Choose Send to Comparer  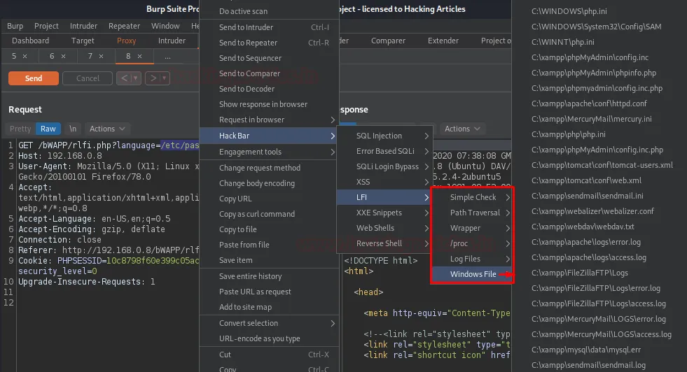tap(269, 73)
